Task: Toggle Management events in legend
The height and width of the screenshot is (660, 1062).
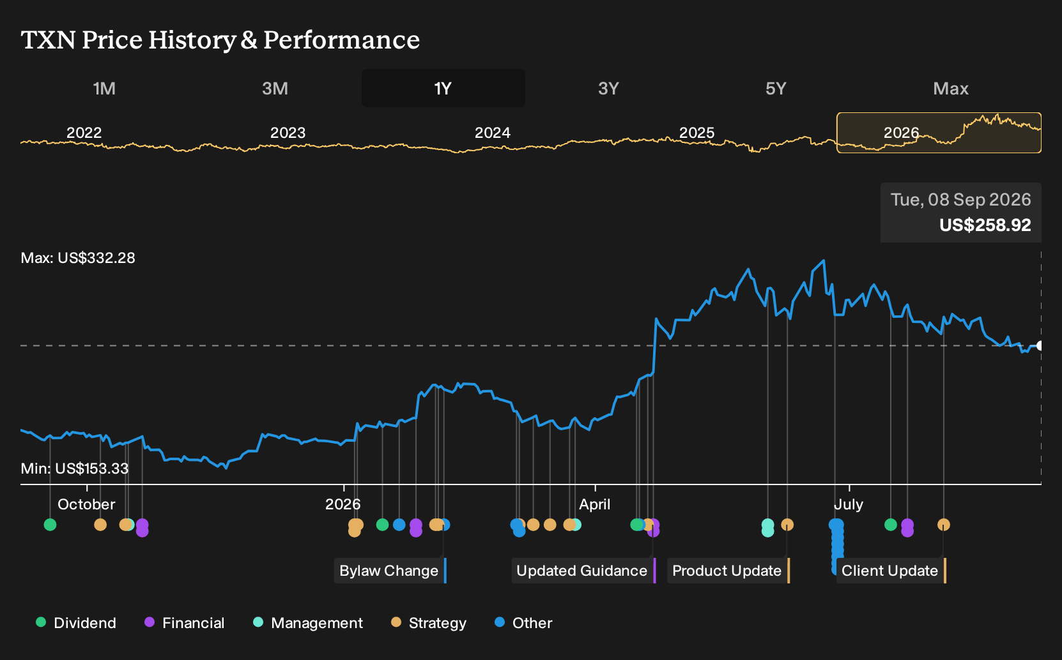Action: [308, 623]
